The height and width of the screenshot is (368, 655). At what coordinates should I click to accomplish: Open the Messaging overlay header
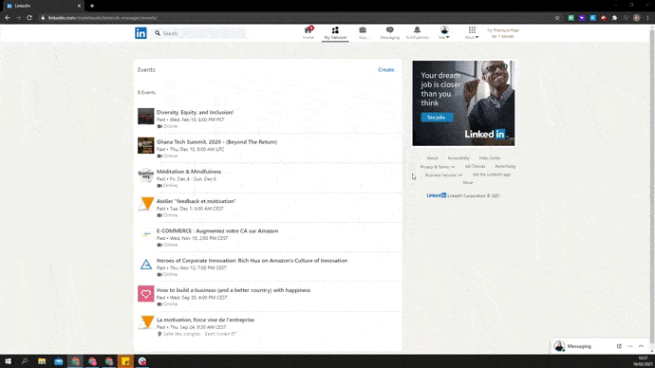pyautogui.click(x=579, y=346)
